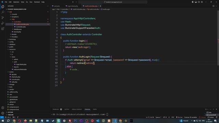The width and height of the screenshot is (219, 123).
Task: Open Controller.php in the explorer tree
Action: (21, 27)
